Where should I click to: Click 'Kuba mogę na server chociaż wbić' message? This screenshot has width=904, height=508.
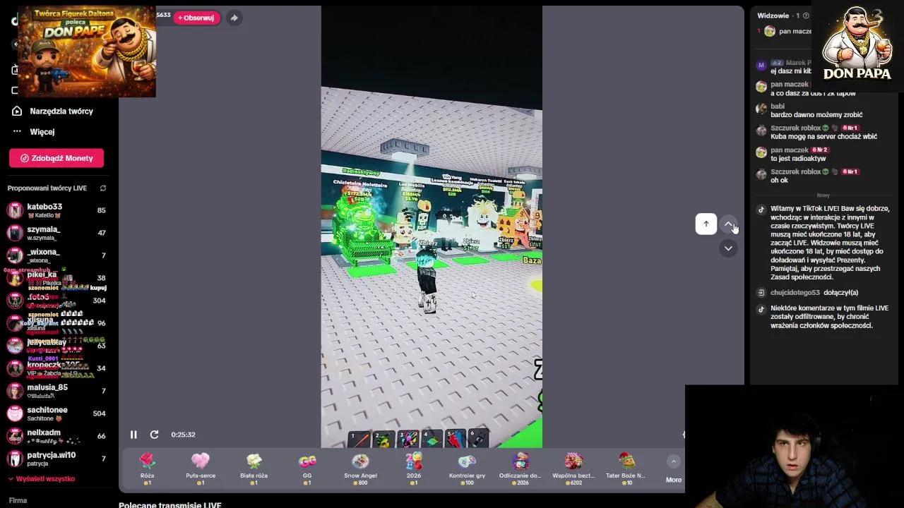pyautogui.click(x=823, y=137)
